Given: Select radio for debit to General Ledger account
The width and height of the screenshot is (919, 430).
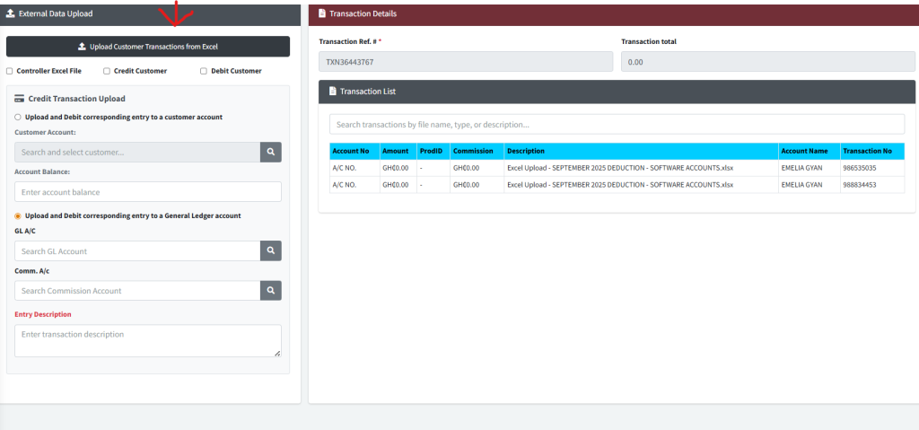Looking at the screenshot, I should pos(18,215).
